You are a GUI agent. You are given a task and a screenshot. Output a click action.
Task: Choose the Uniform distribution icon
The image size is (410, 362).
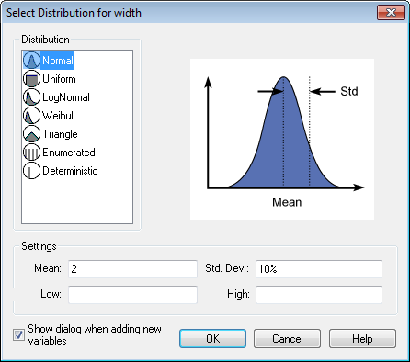(31, 79)
